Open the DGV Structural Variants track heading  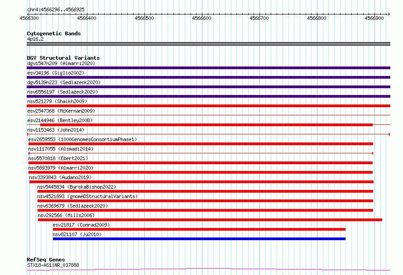point(63,58)
